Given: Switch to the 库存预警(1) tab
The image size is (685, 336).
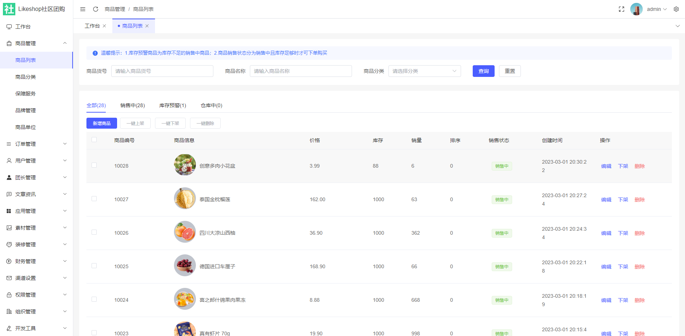Looking at the screenshot, I should pos(172,105).
